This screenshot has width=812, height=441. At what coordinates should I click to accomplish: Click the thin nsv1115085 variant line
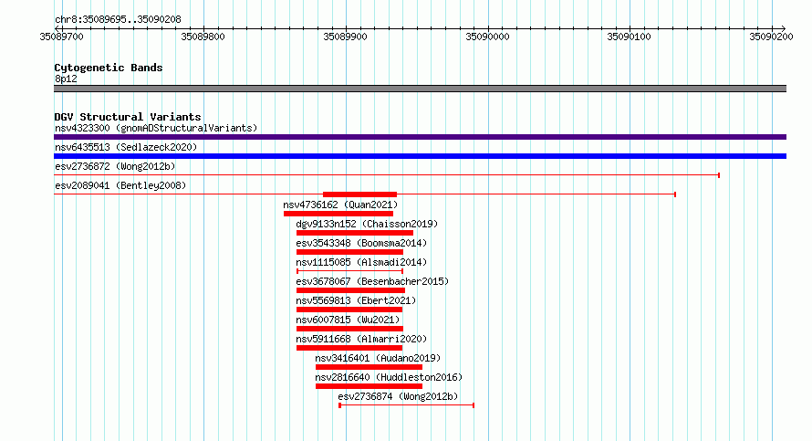coord(350,271)
